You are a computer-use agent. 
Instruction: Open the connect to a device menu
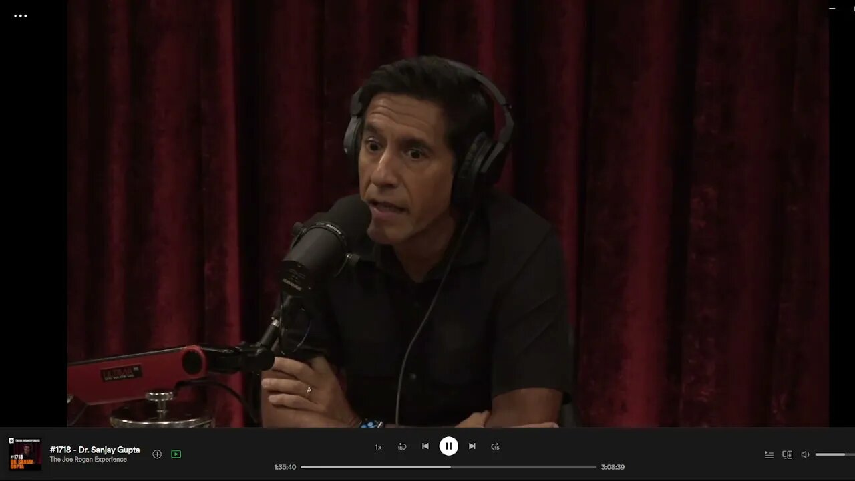pyautogui.click(x=787, y=454)
